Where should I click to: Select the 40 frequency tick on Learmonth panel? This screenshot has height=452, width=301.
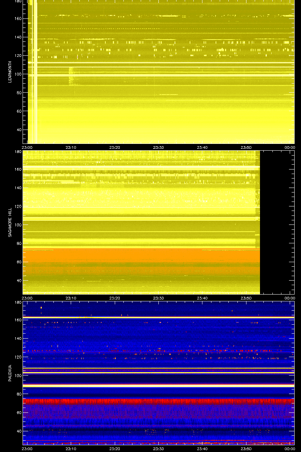tap(20, 130)
